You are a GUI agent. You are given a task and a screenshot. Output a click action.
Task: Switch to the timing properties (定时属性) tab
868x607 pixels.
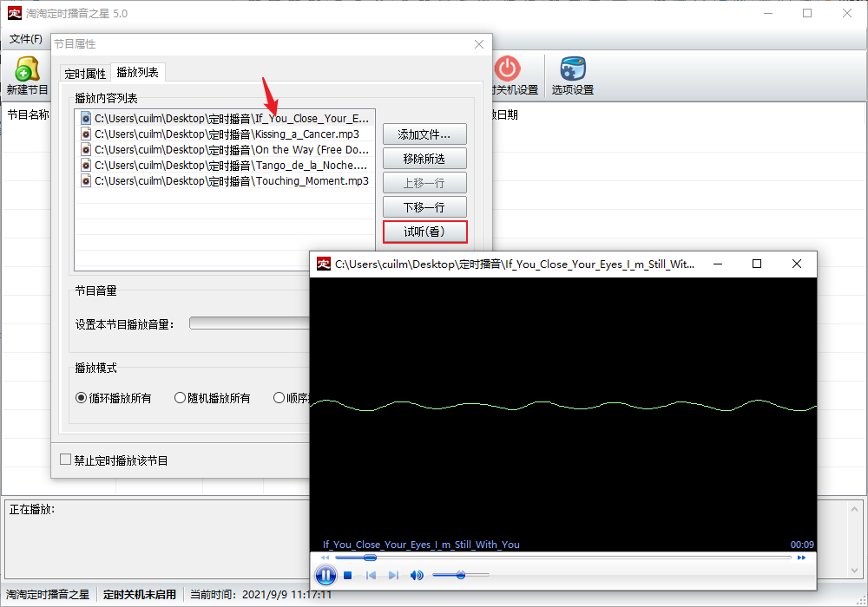[x=85, y=74]
